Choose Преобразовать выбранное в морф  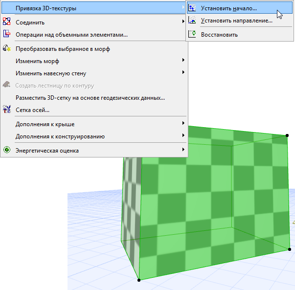click(93, 49)
